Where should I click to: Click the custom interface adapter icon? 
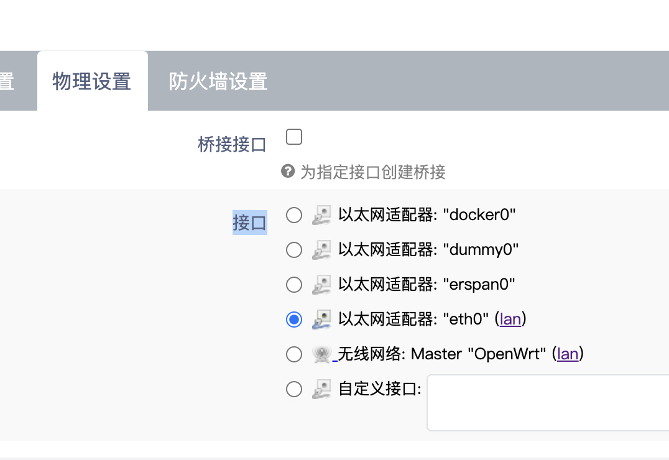[x=321, y=389]
